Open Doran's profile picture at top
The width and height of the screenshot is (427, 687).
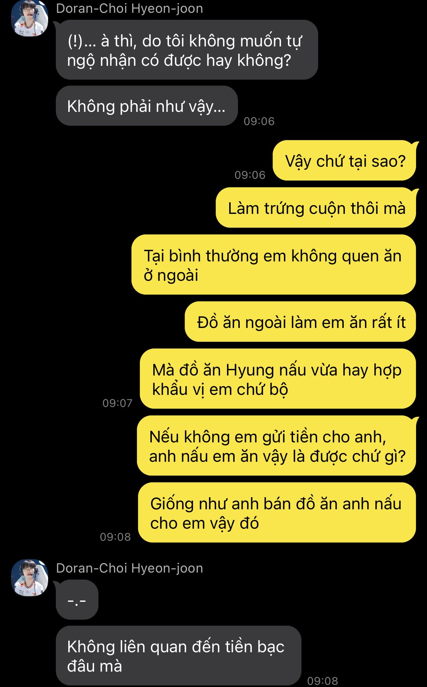point(30,18)
